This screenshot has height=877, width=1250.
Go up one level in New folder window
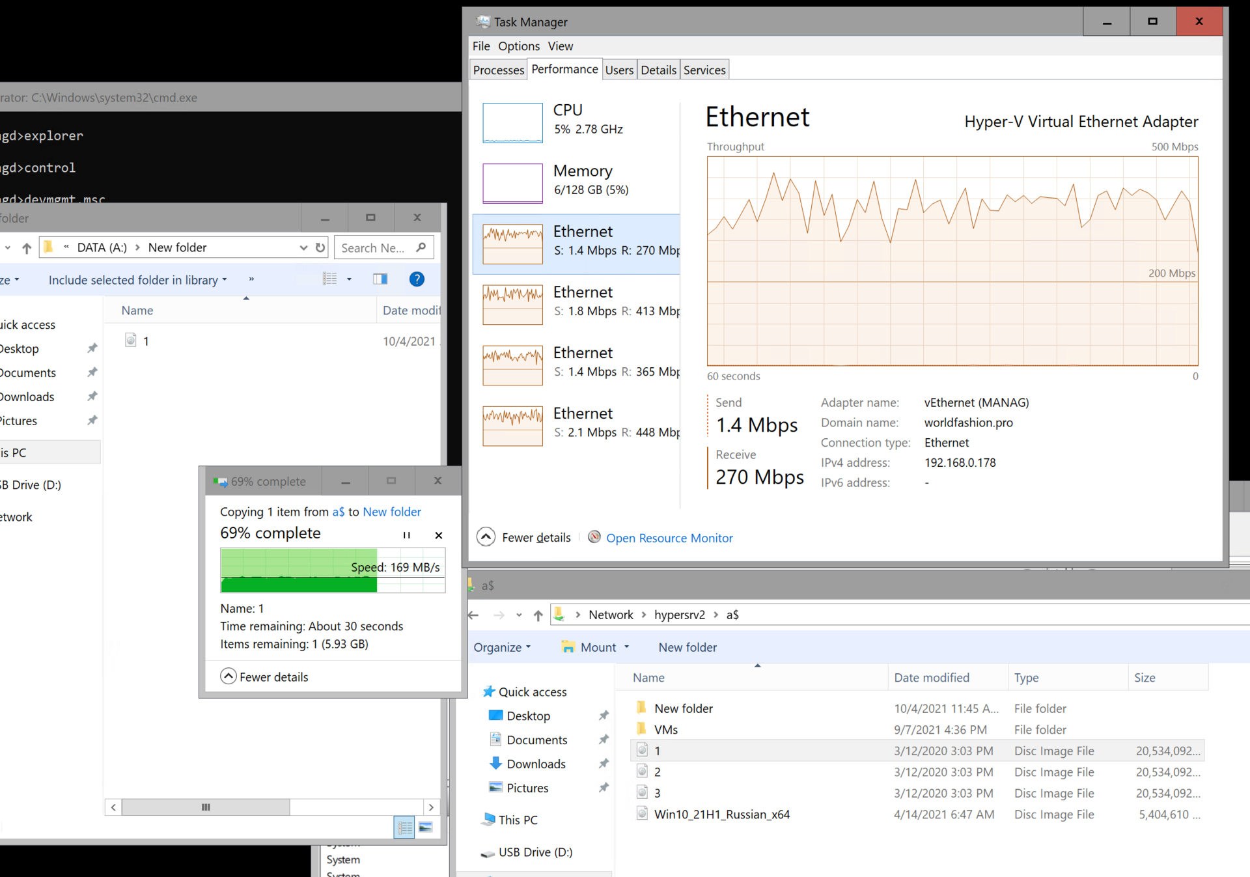[27, 248]
